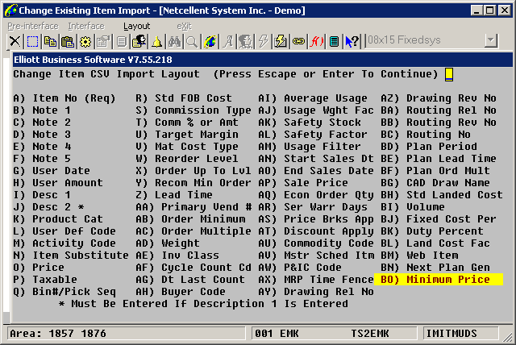Minimize the Change Existing Item Import window

pyautogui.click(x=476, y=10)
